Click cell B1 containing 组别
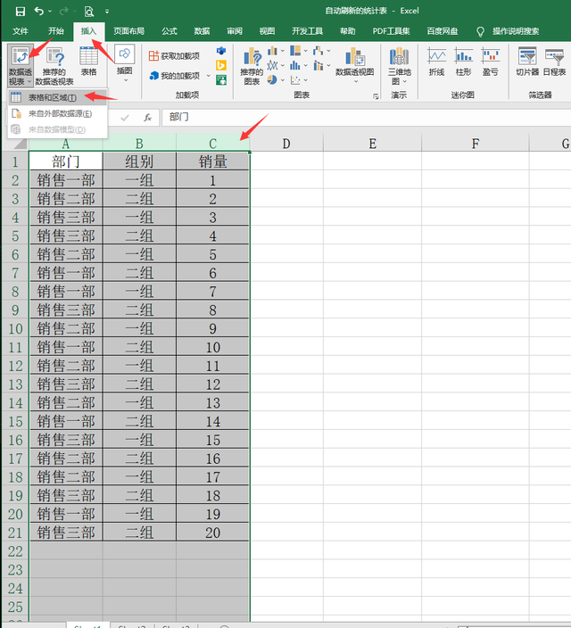571x628 pixels. coord(139,161)
